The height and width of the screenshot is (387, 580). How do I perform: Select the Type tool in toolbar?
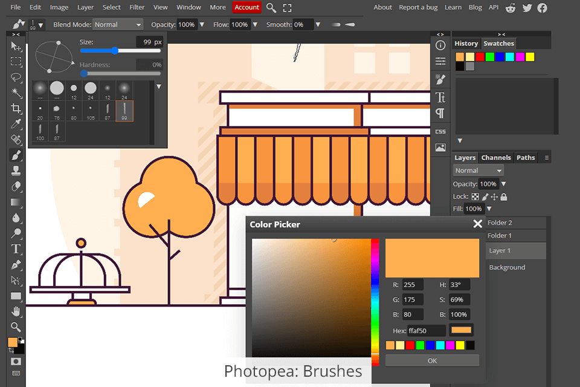(16, 249)
